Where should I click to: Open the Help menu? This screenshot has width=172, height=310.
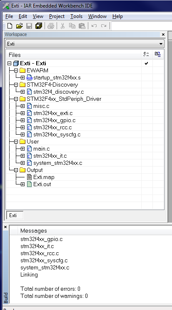117,16
